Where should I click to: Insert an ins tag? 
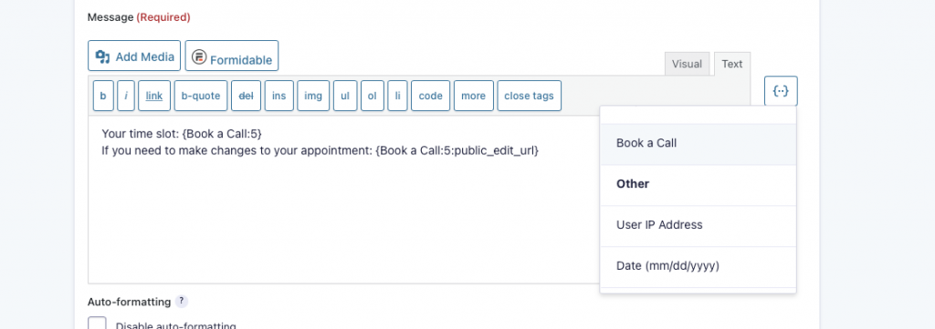pos(279,96)
